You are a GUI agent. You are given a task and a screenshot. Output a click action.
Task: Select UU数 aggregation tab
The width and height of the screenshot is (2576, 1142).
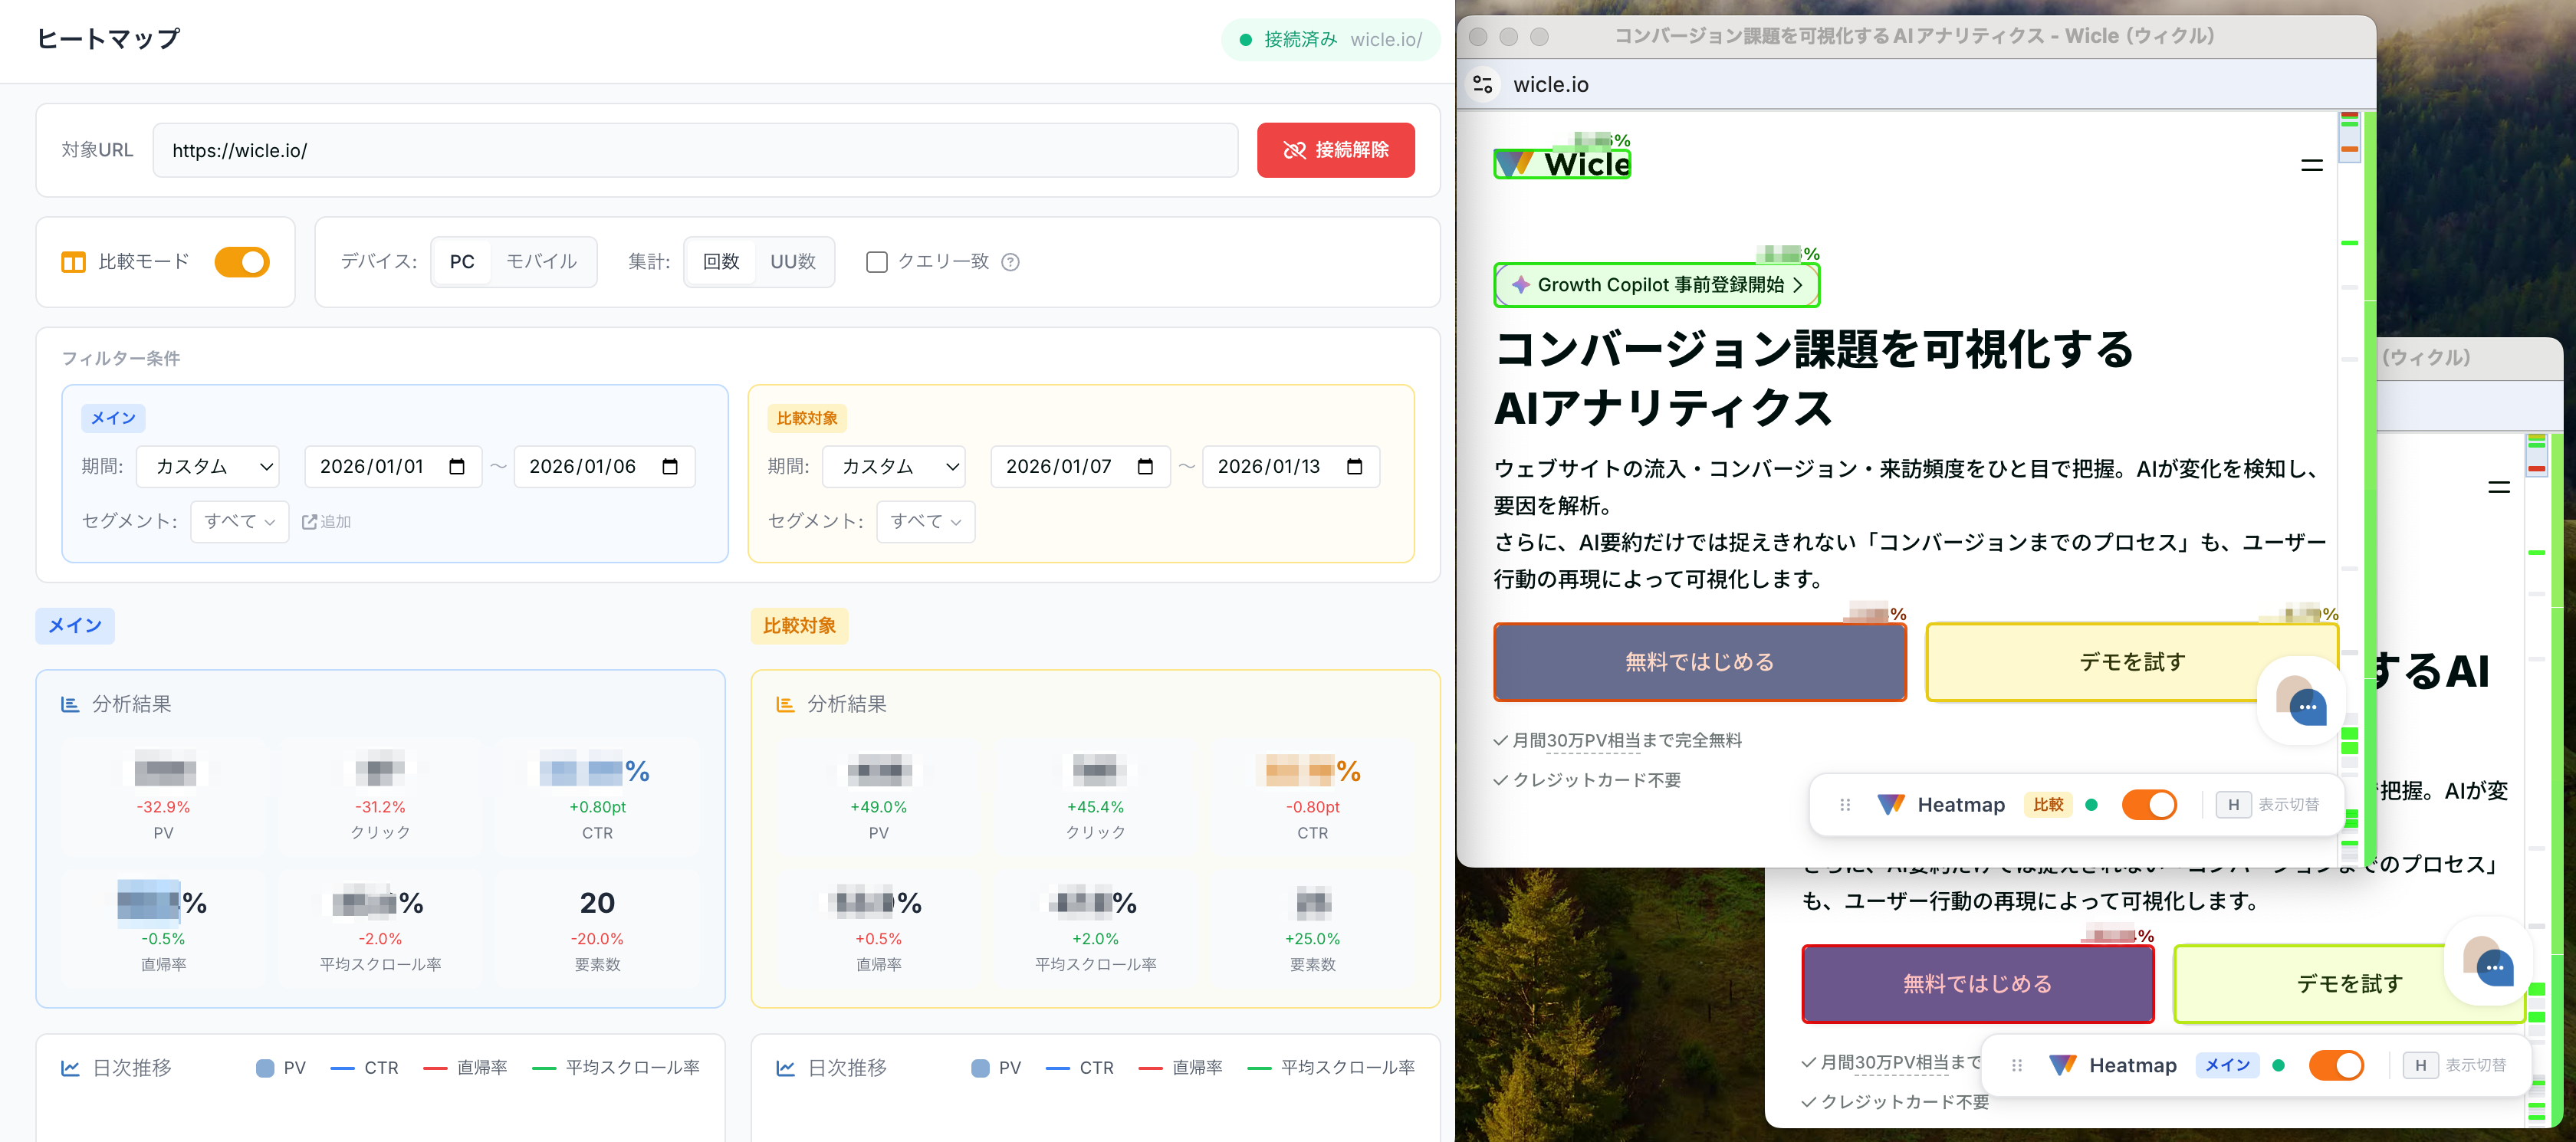[792, 262]
